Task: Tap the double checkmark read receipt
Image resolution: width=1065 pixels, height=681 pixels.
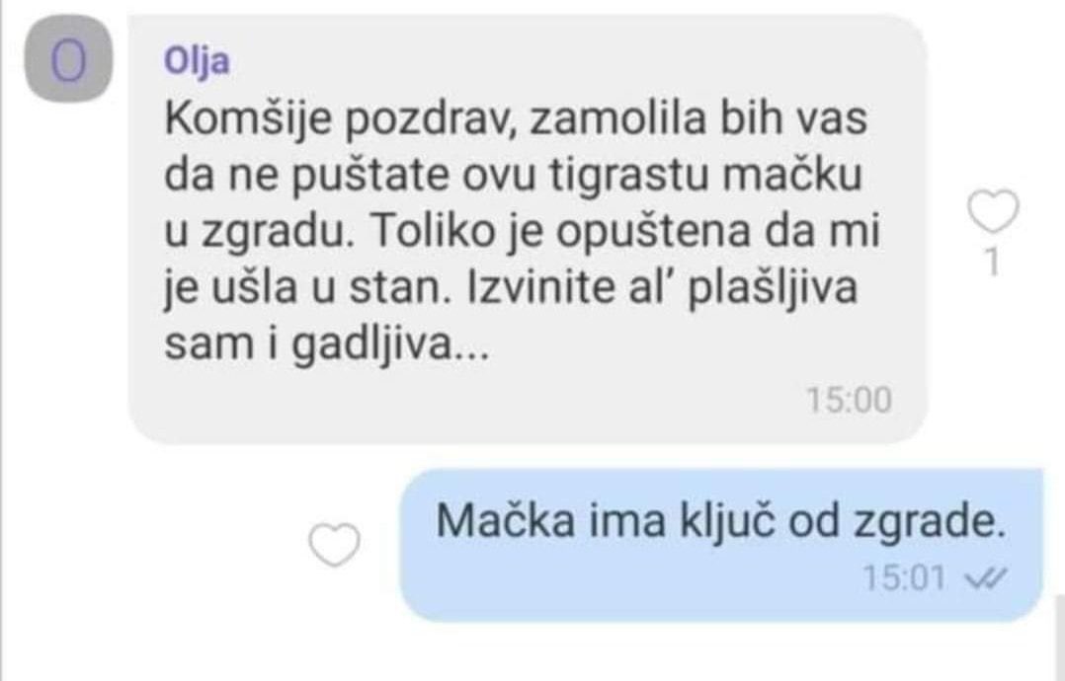Action: coord(986,578)
